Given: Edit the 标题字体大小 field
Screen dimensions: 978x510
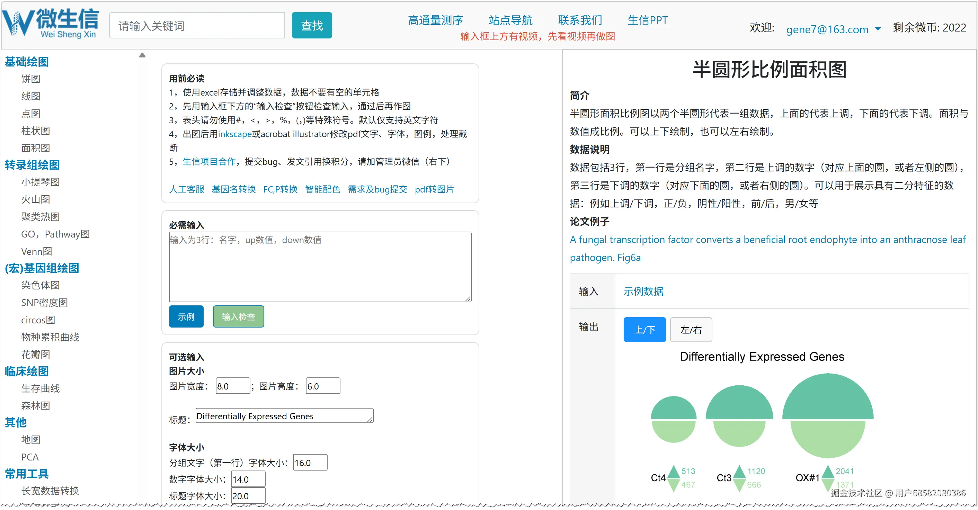Looking at the screenshot, I should 248,496.
